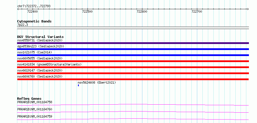Click the nsv5624608 (Ebert2021) label
The image size is (257, 123).
pyautogui.click(x=97, y=82)
